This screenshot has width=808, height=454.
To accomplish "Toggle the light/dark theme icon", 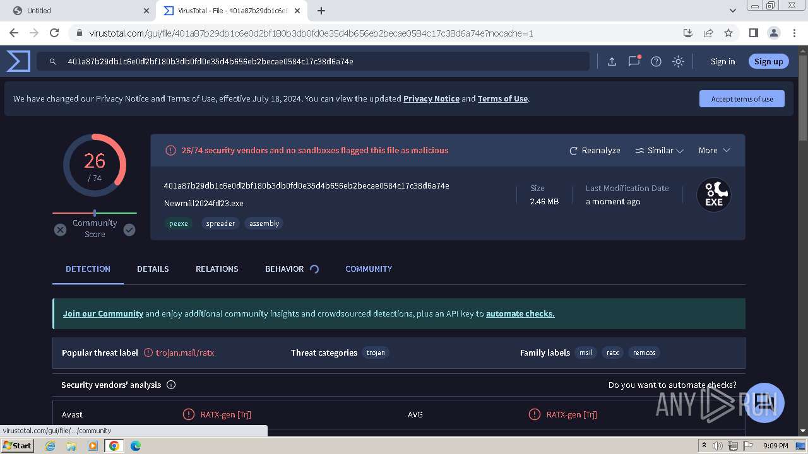I will 678,61.
